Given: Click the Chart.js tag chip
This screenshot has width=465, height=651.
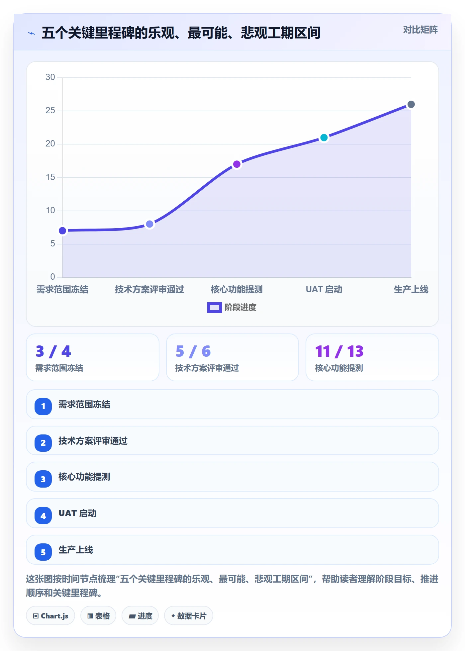Looking at the screenshot, I should (50, 616).
